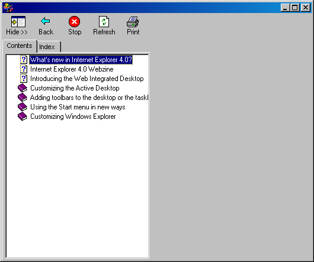Click the Hide navigation pane icon
Viewport: 314px width, 262px height.
18,22
